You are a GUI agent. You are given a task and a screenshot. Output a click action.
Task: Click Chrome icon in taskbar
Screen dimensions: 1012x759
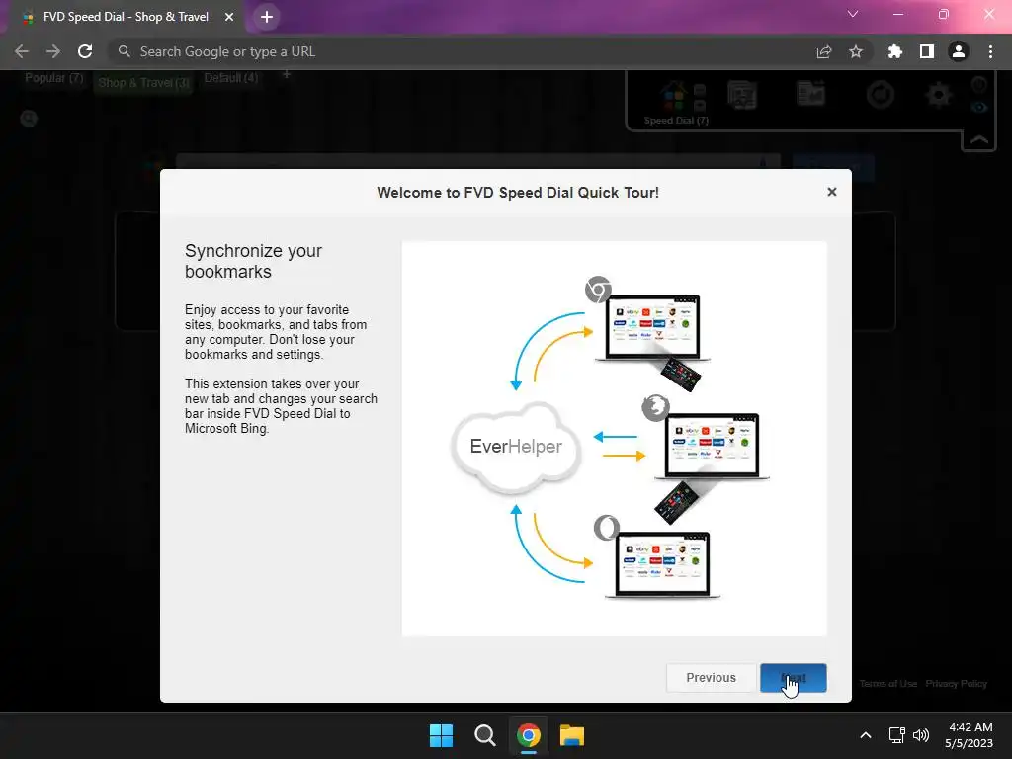[x=528, y=735]
